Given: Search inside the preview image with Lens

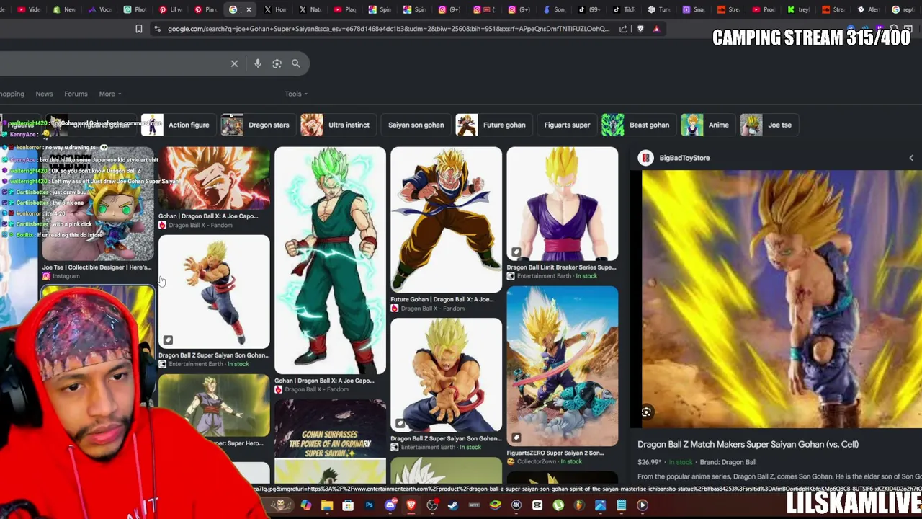Looking at the screenshot, I should pos(646,412).
